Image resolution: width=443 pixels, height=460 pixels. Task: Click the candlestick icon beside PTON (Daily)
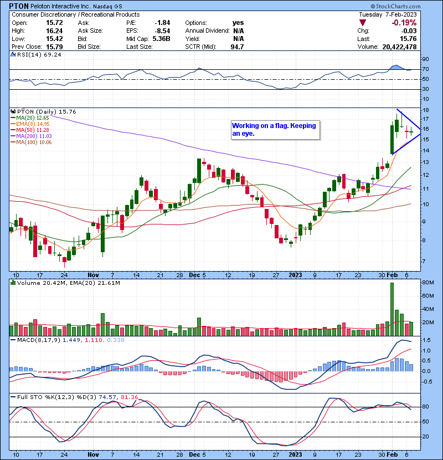[13, 111]
